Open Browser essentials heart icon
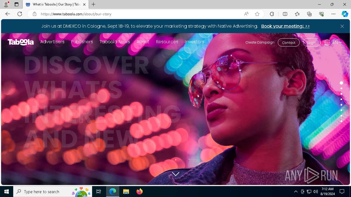Screen dimensions: 351x197 [x=321, y=14]
